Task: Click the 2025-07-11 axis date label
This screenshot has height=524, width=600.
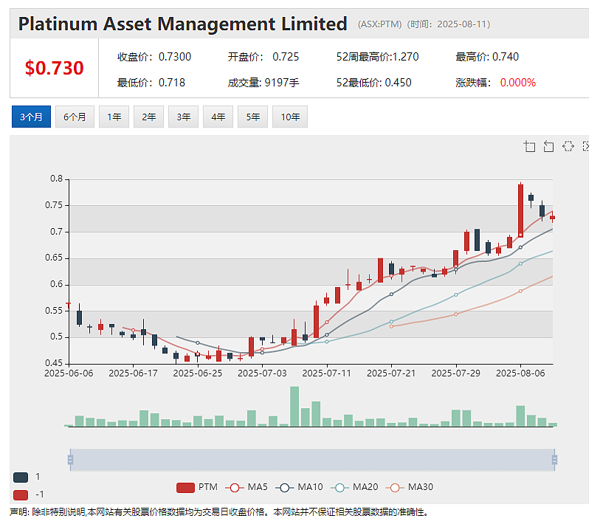Action: tap(326, 373)
